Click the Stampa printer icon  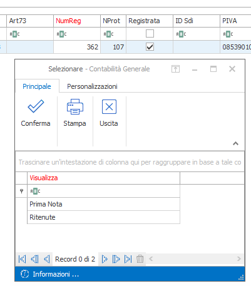[75, 106]
